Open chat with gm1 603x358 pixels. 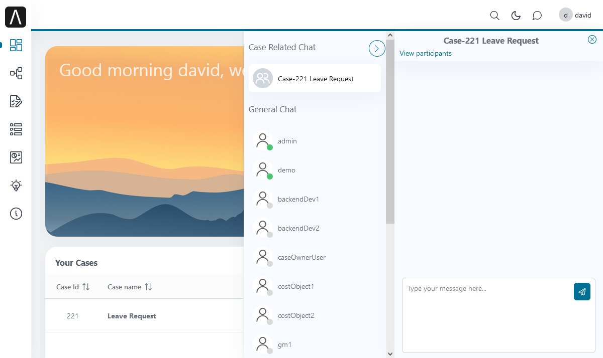click(315, 344)
